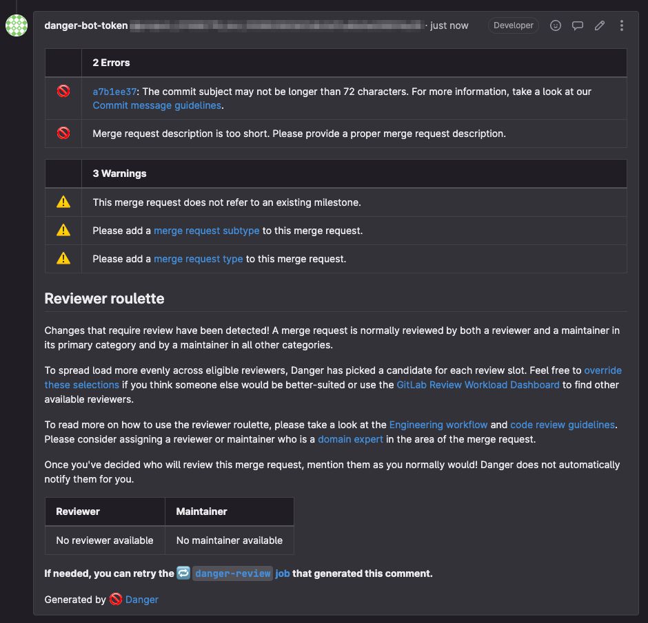Click the warning icon beside subtype warning
Viewport: 648px width, 623px height.
63,230
